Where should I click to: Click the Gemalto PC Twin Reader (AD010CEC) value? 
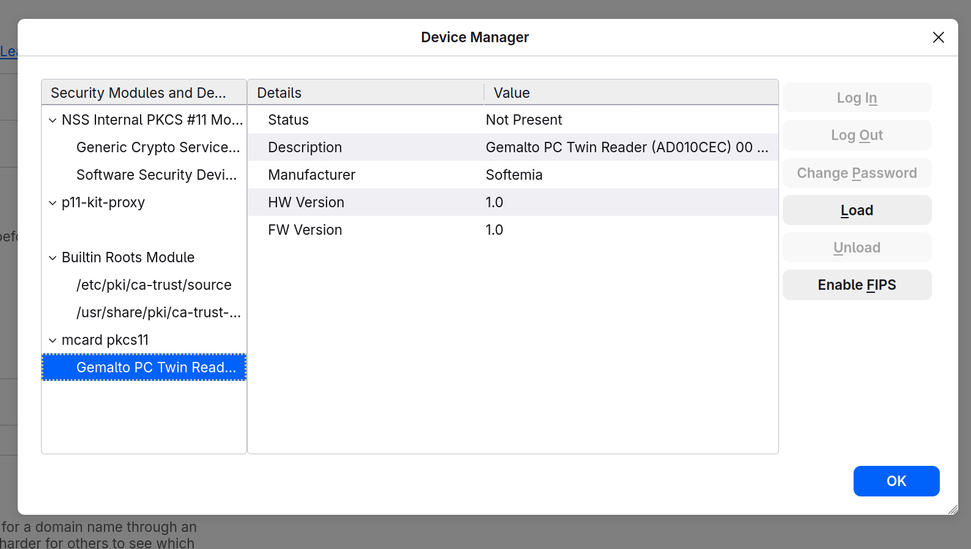[x=627, y=147]
